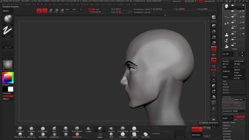Toggle Smt option beside Divide
Screen dimensions: 249x140
coord(239,117)
